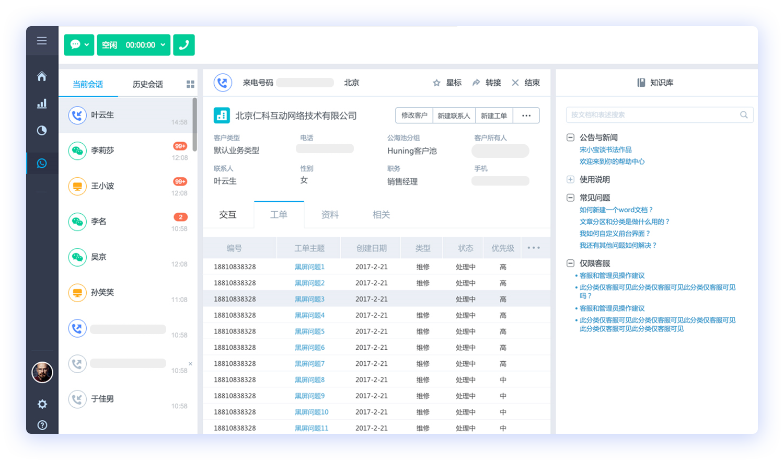Viewport: 784px width, 460px height.
Task: Open ticket 黑屏问题1
Action: click(309, 267)
